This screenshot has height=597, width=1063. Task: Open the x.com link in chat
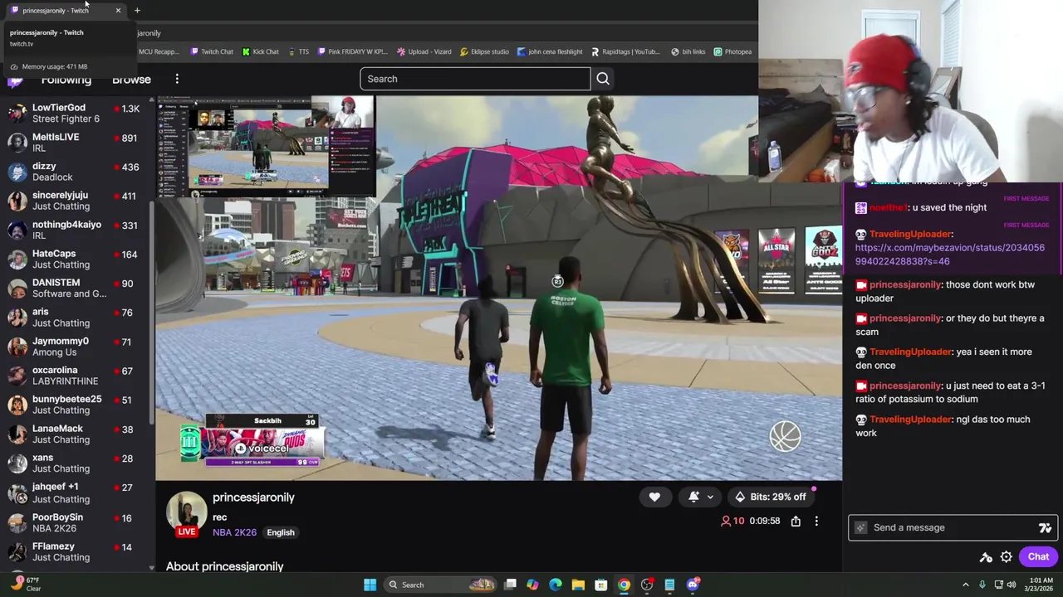pos(949,255)
